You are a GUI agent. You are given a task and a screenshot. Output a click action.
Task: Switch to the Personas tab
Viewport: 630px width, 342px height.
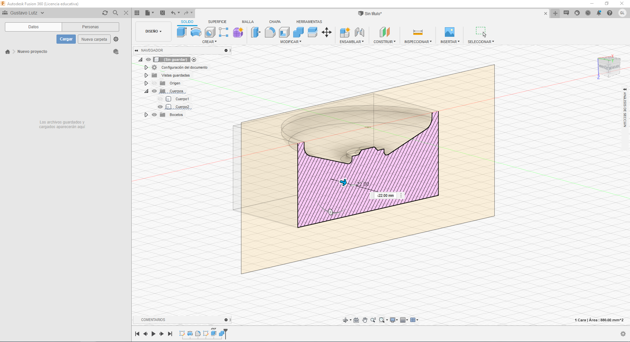tap(90, 27)
